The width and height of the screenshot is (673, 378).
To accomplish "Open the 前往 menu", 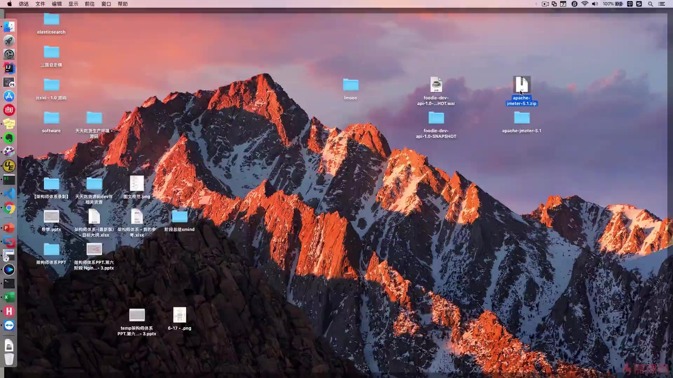I will pyautogui.click(x=90, y=4).
